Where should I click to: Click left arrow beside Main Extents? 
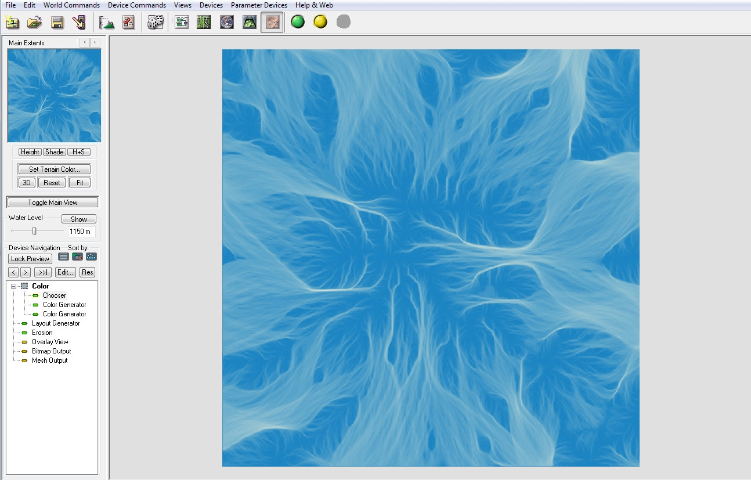point(85,42)
